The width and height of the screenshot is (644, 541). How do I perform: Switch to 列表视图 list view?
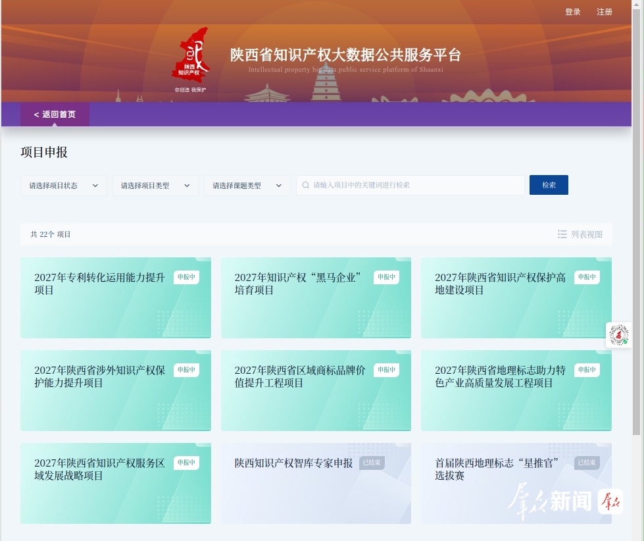tap(580, 234)
